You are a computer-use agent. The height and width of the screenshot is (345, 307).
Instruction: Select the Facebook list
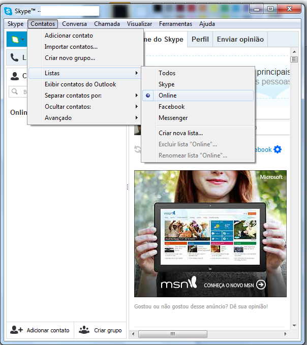(x=198, y=107)
